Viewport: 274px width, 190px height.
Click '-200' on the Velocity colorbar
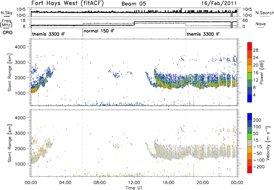coord(259,167)
